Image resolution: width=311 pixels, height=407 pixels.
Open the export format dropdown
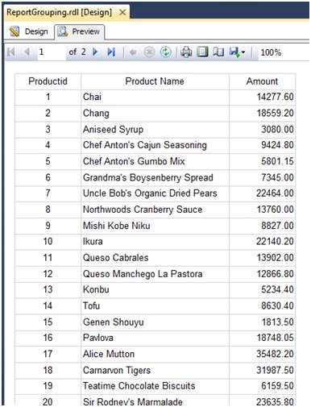pos(237,52)
